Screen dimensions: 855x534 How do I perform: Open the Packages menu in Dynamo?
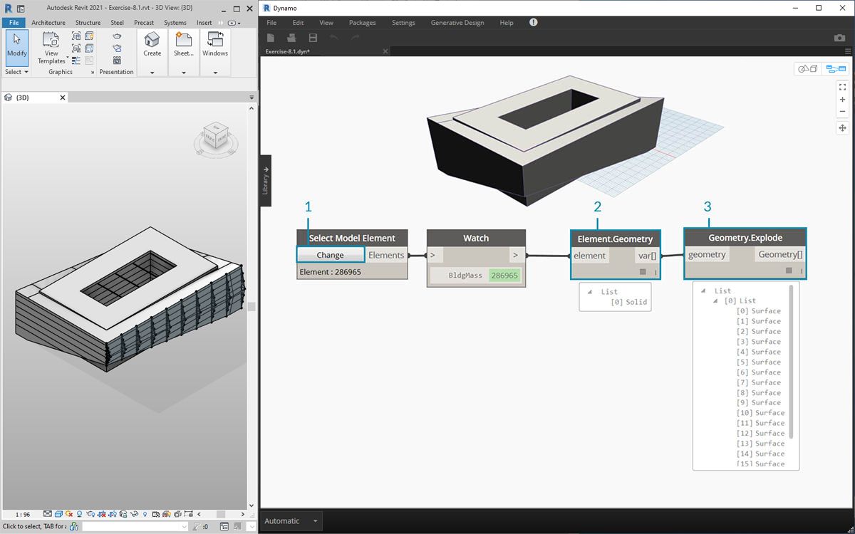point(362,23)
